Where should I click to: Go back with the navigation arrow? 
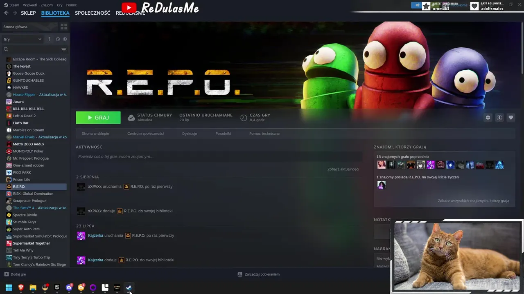(x=6, y=13)
